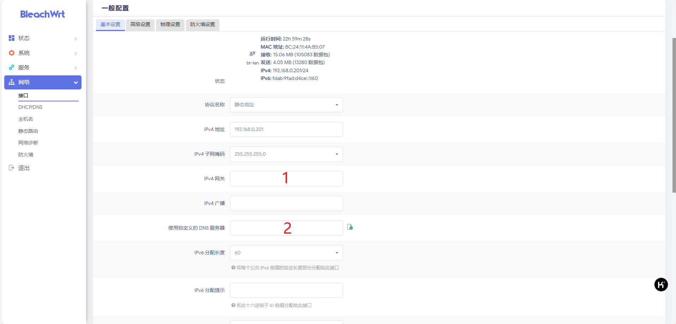The width and height of the screenshot is (676, 324).
Task: Click the BleachWrt logo
Action: pos(42,14)
